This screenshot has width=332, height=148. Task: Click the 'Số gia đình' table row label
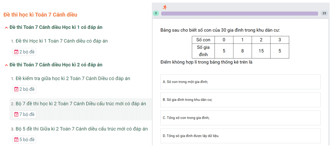(203, 51)
